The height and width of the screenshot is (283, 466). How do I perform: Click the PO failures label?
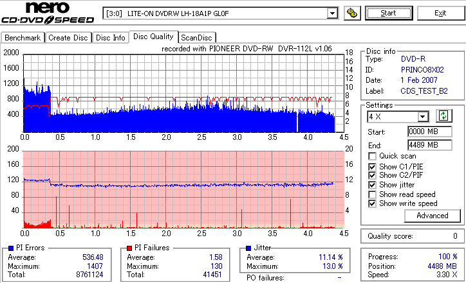(265, 278)
